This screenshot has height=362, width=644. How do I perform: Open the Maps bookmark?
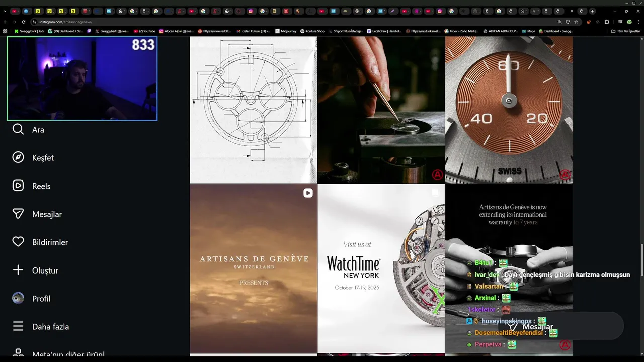(x=528, y=31)
